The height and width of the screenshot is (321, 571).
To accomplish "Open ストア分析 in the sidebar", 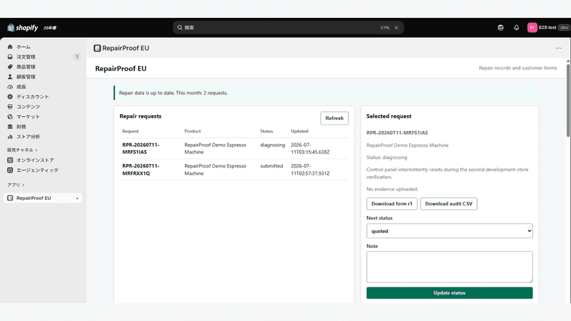I will click(28, 137).
